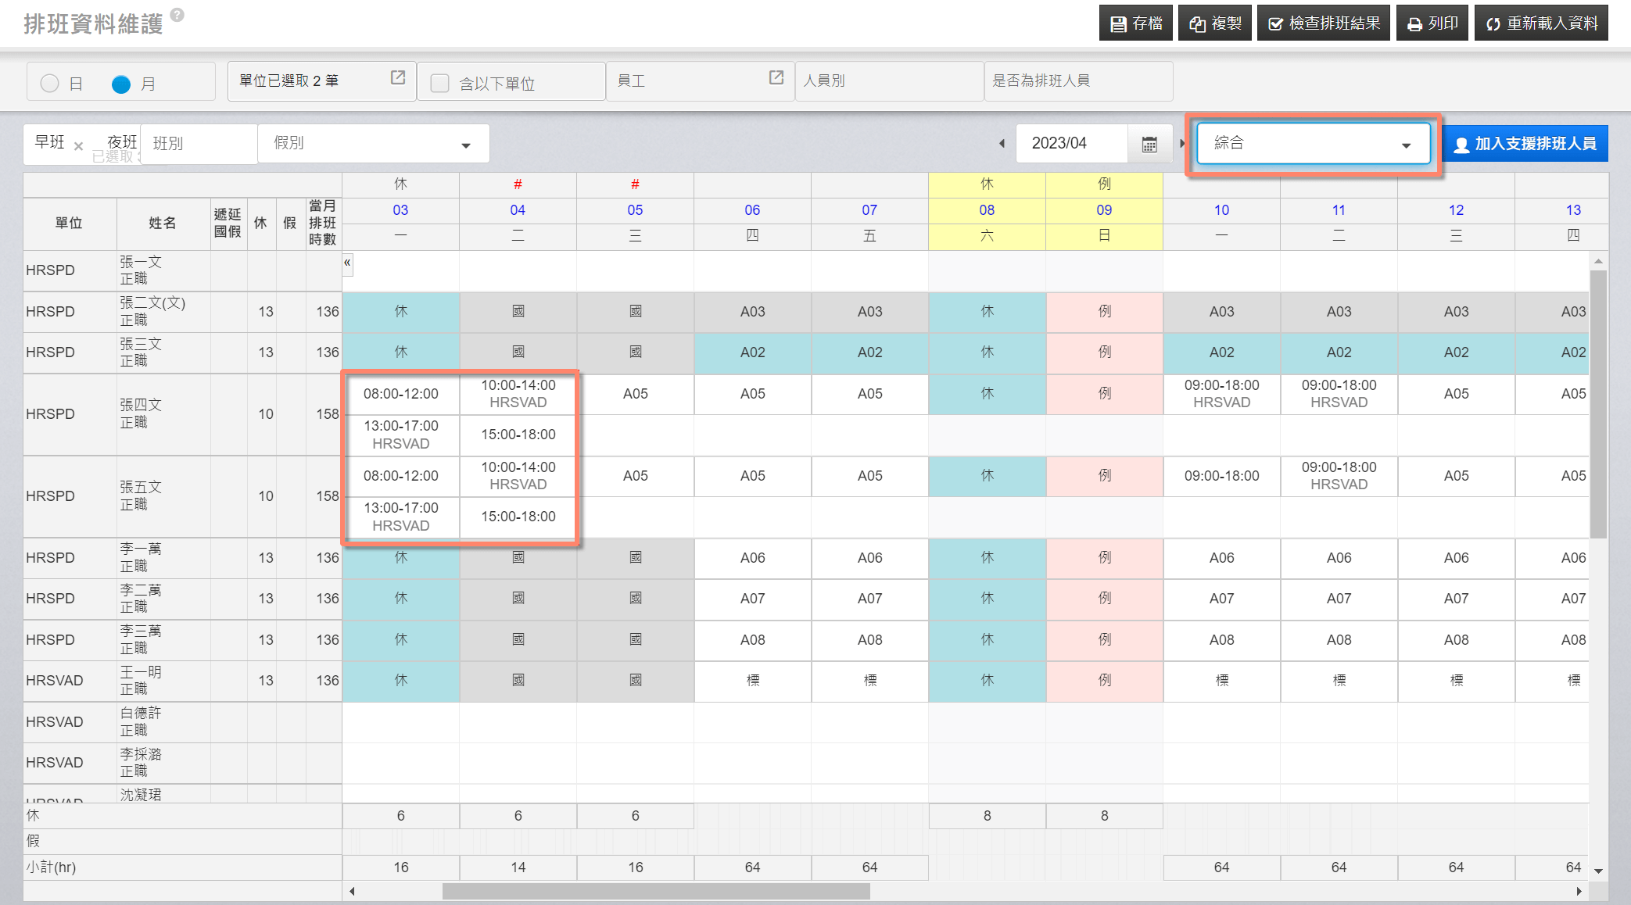Open employee selection popup icon
This screenshot has width=1631, height=905.
(x=776, y=77)
